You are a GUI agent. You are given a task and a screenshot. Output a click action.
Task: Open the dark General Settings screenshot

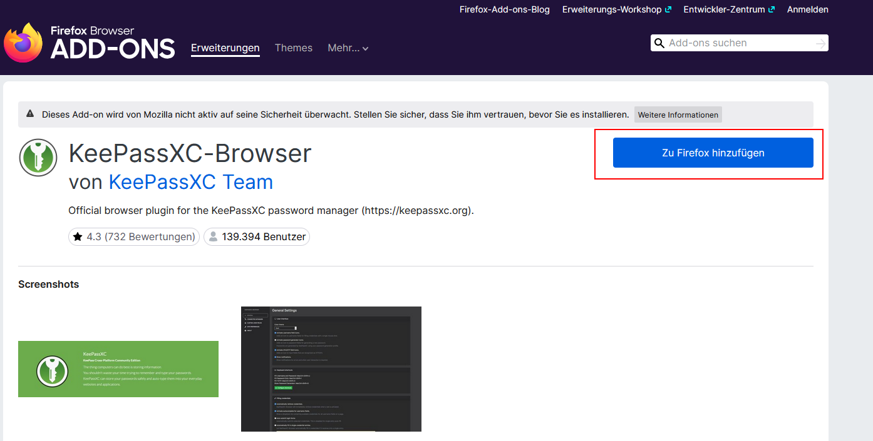point(331,368)
